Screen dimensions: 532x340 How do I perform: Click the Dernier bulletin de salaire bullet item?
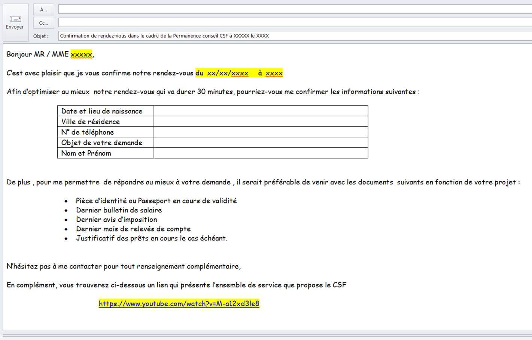coord(119,210)
